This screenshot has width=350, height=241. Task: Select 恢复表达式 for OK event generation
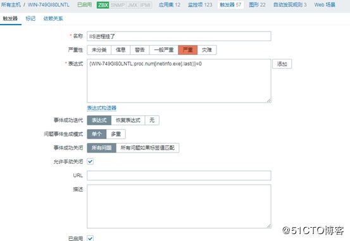point(128,120)
